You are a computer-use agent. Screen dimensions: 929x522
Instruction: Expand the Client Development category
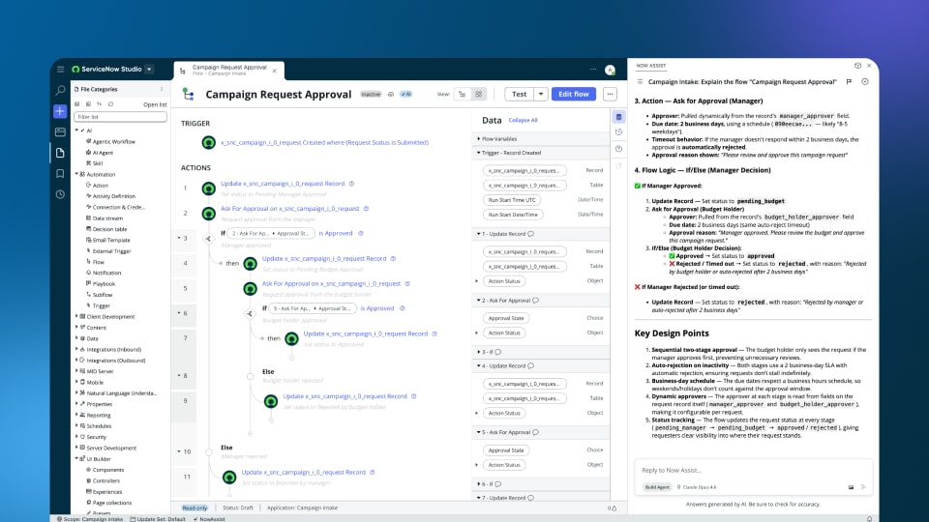pyautogui.click(x=76, y=316)
